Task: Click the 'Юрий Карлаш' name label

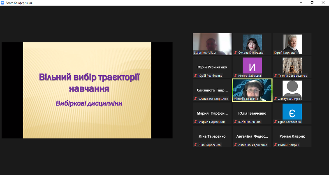Action: (285, 53)
